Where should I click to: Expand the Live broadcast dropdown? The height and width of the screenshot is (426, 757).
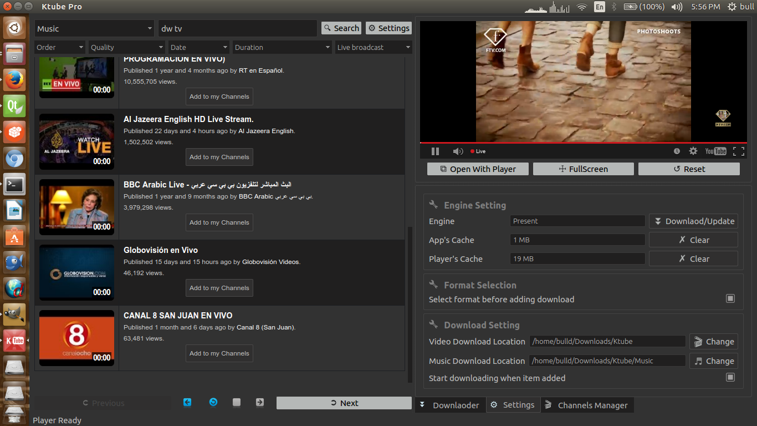pyautogui.click(x=374, y=47)
